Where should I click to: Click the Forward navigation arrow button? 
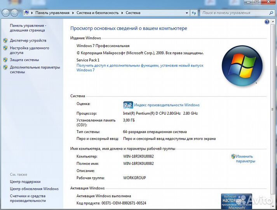click(14, 13)
